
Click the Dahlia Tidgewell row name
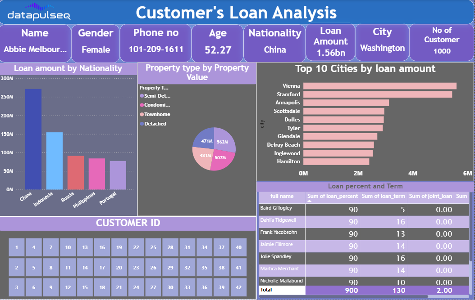278,220
